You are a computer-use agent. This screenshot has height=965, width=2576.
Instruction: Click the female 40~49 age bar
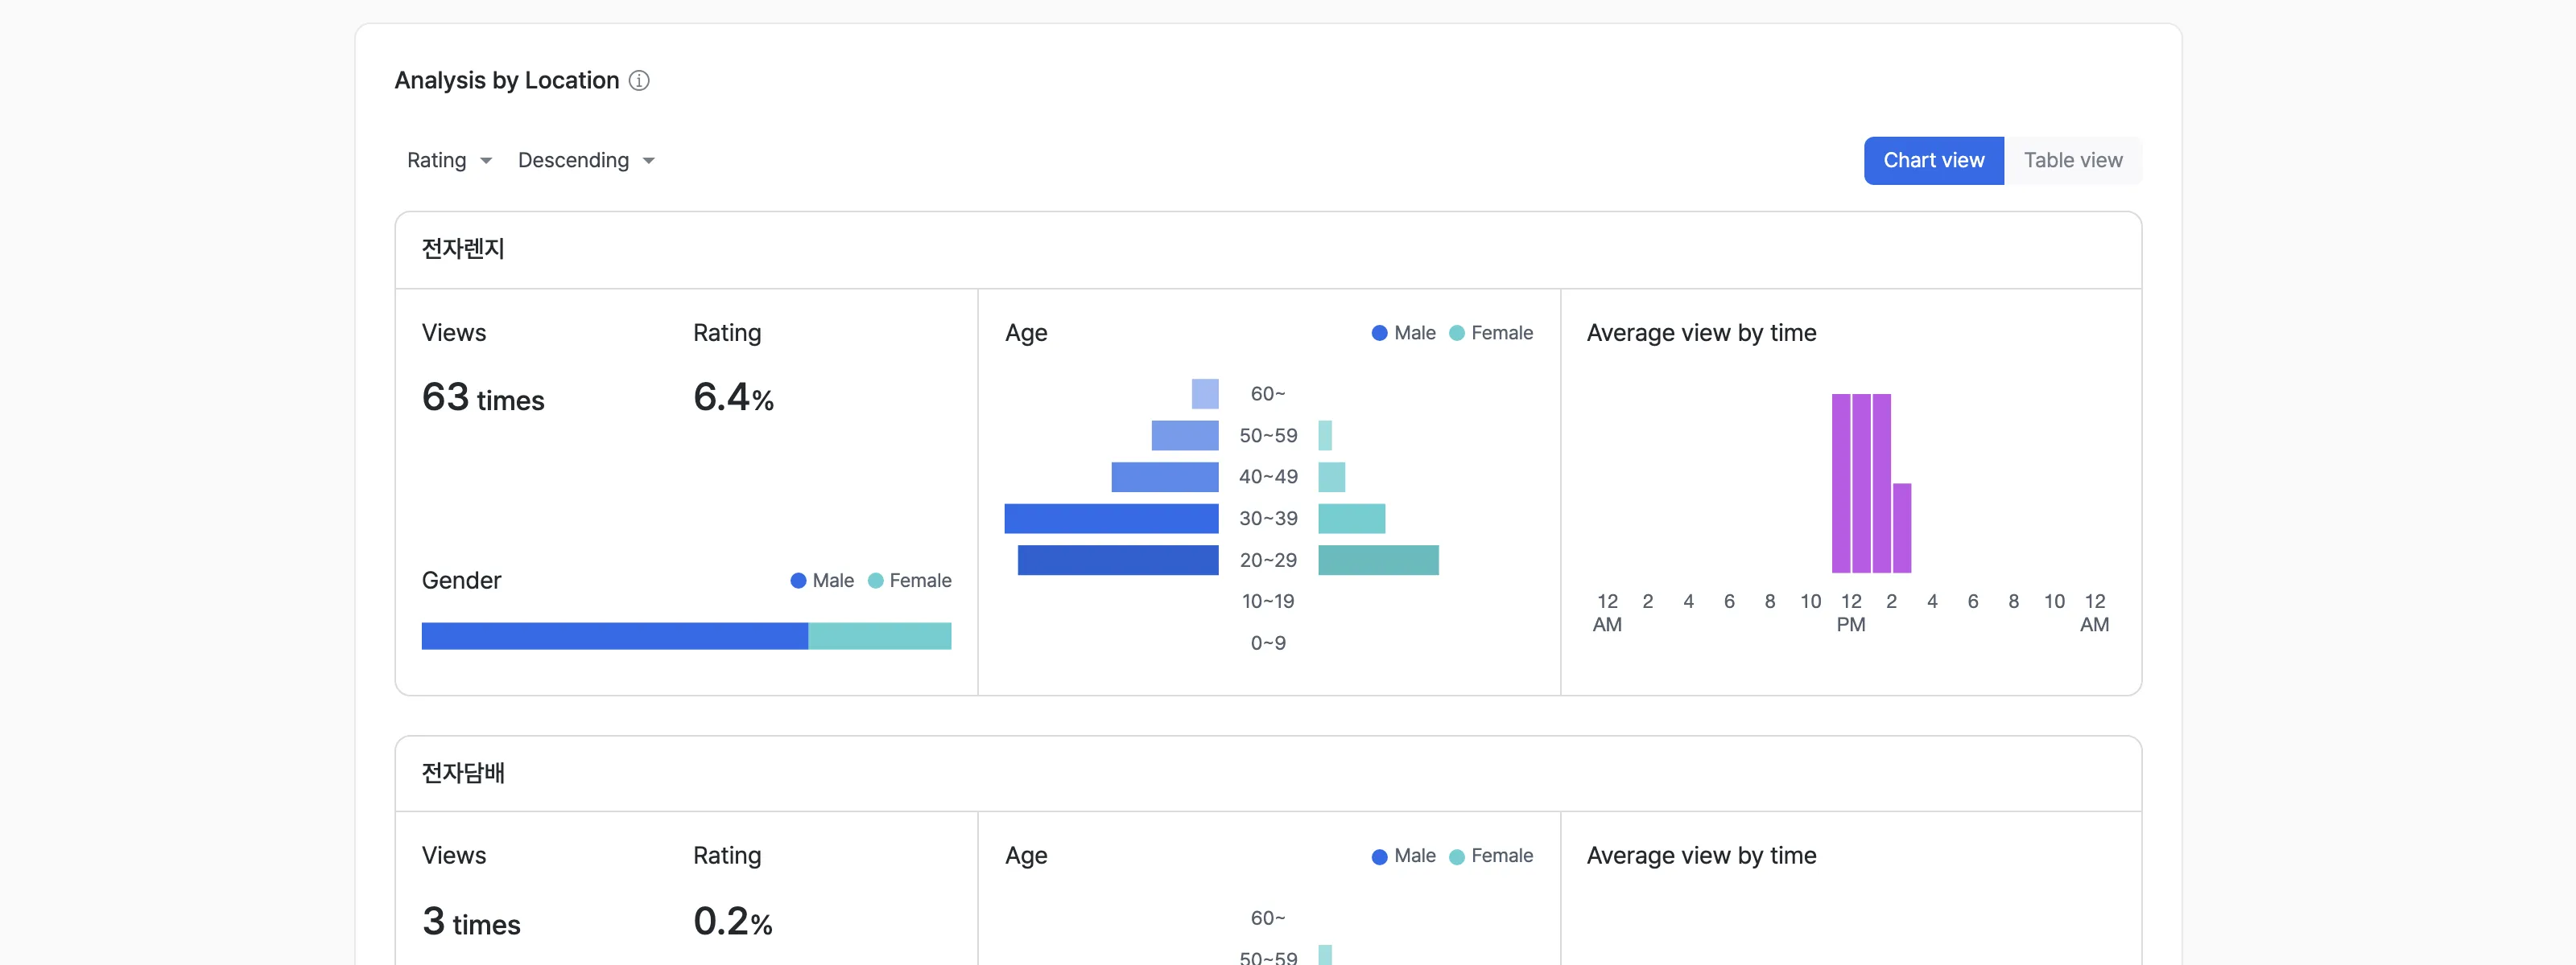click(1331, 478)
